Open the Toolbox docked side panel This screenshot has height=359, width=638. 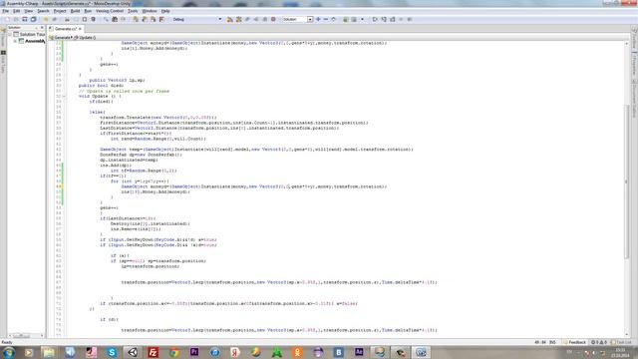(634, 38)
